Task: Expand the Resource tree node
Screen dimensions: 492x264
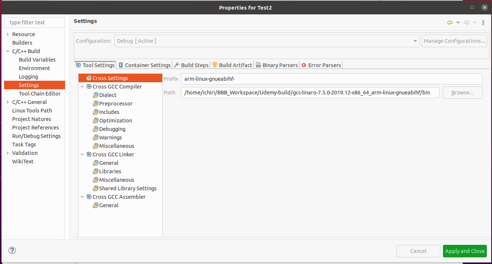Action: point(8,34)
